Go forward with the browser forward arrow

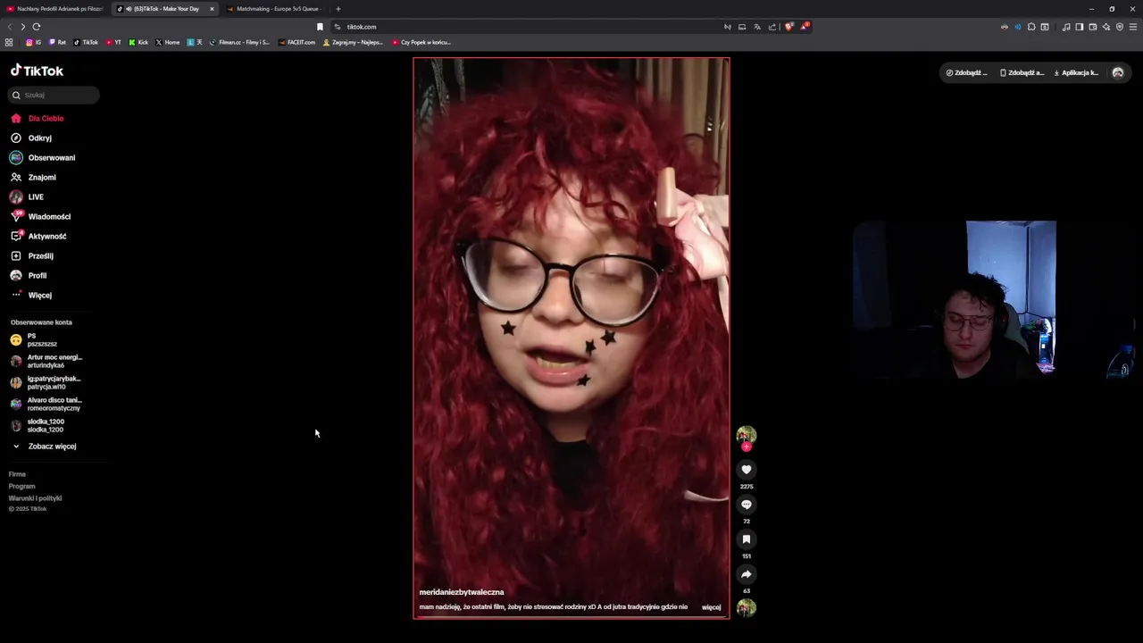23,27
